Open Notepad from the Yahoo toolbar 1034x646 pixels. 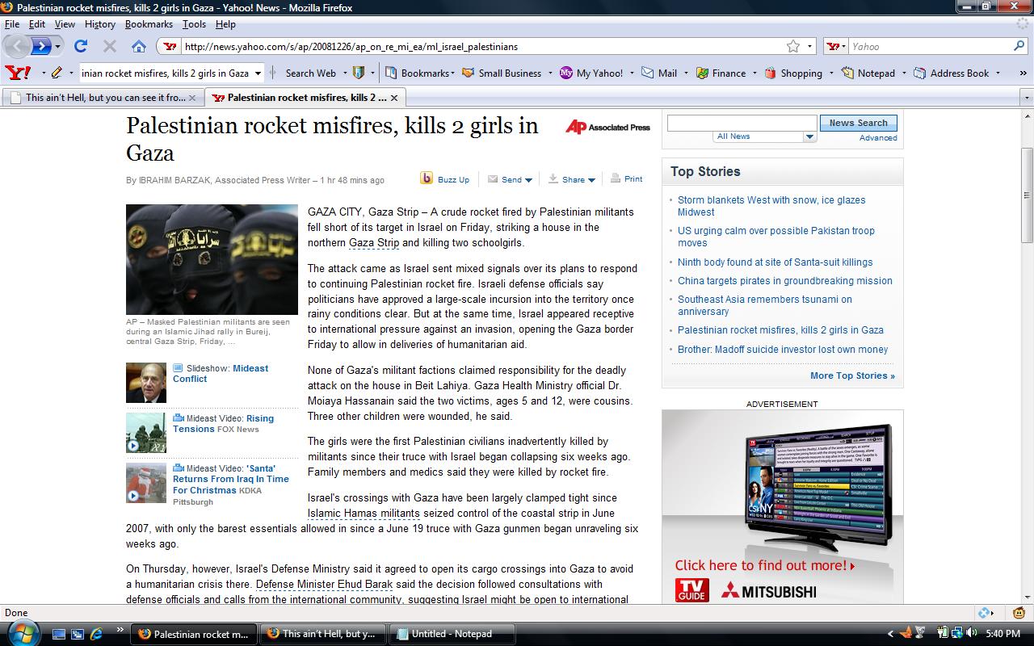868,73
